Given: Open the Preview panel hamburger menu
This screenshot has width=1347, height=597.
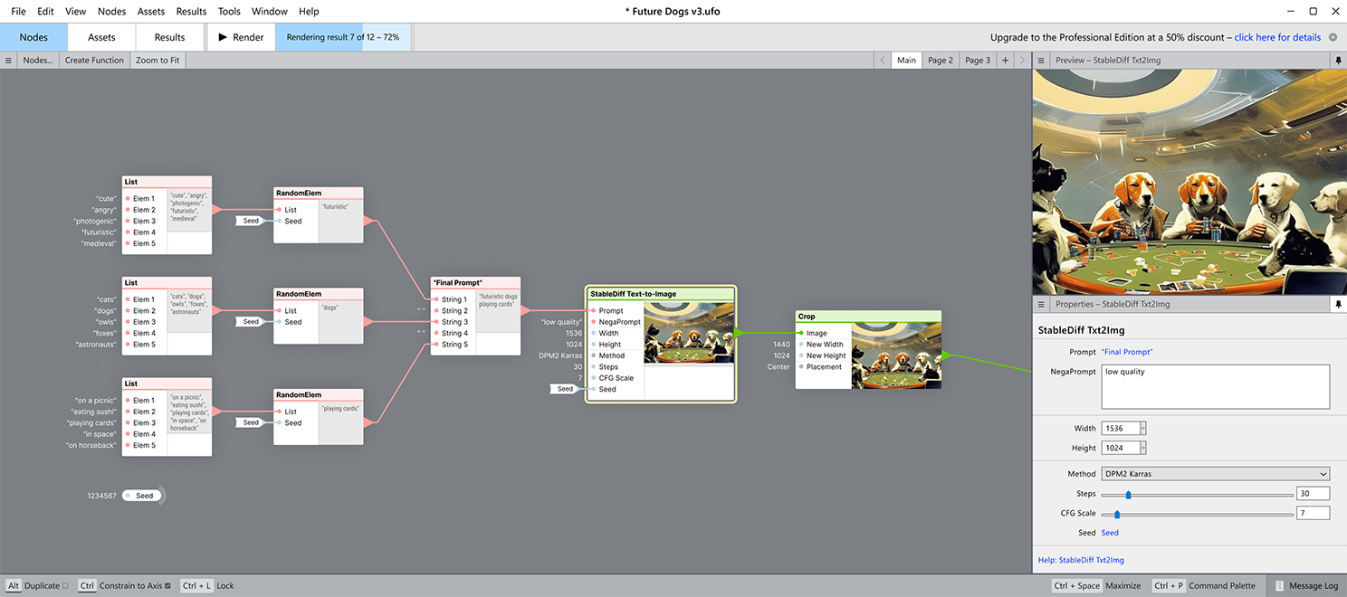Looking at the screenshot, I should [1041, 61].
